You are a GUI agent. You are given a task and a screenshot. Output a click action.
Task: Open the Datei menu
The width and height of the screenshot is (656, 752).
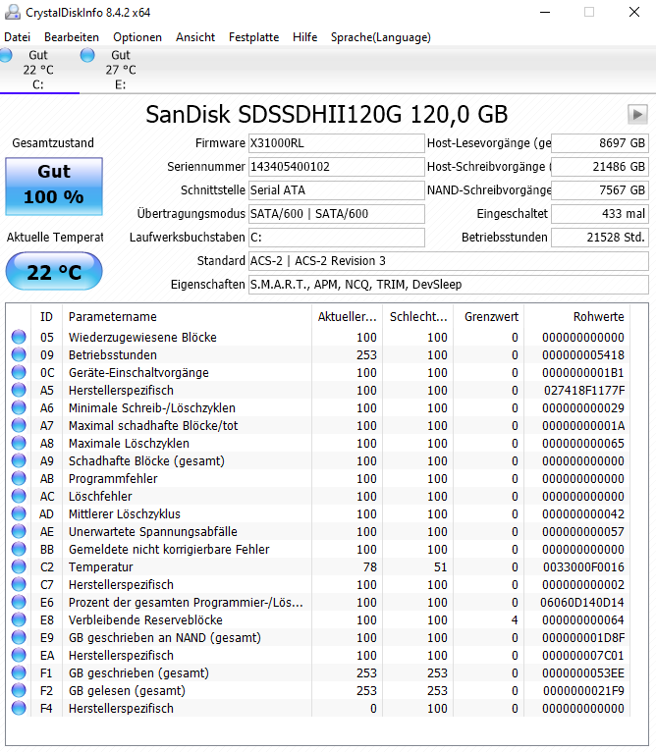click(18, 37)
